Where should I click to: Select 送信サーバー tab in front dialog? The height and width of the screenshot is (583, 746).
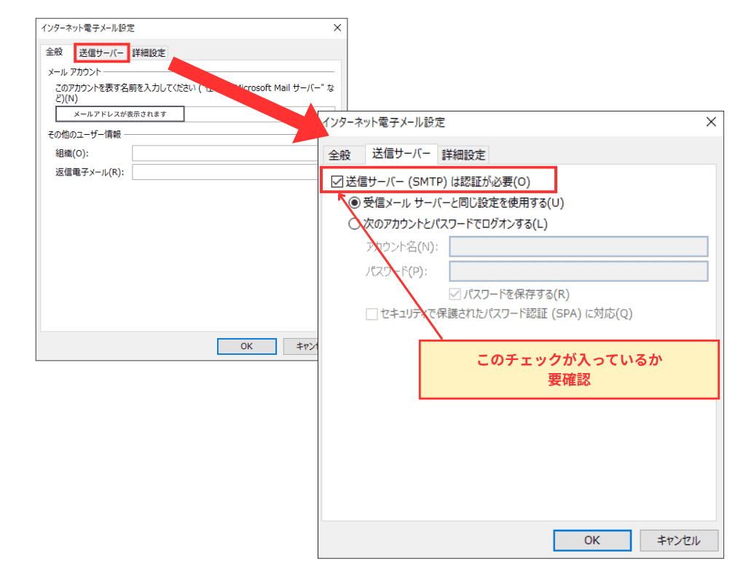401,154
